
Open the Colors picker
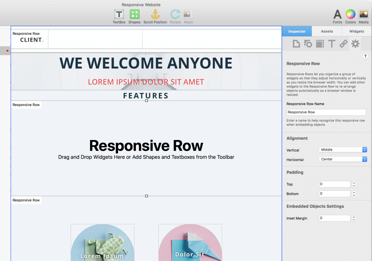coord(351,17)
